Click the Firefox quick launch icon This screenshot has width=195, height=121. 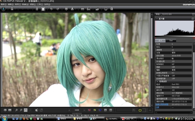(24, 119)
